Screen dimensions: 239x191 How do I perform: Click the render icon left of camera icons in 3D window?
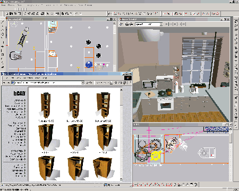pos(121,24)
